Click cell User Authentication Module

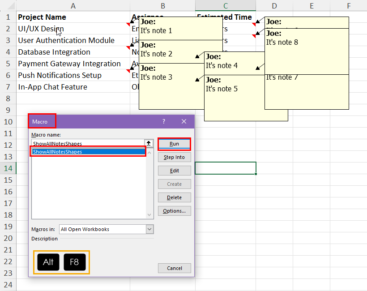tap(73, 40)
